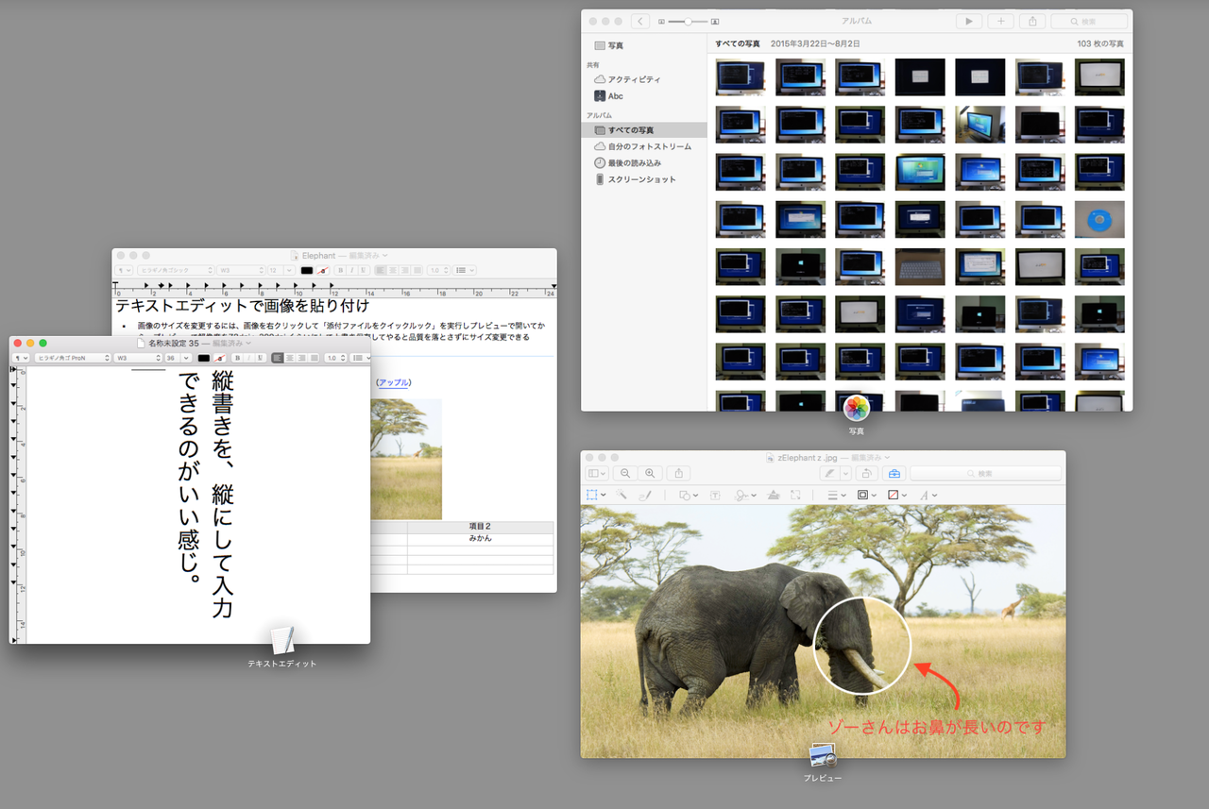This screenshot has width=1209, height=809.
Task: Open the border color dropdown in Preview
Action: [866, 495]
